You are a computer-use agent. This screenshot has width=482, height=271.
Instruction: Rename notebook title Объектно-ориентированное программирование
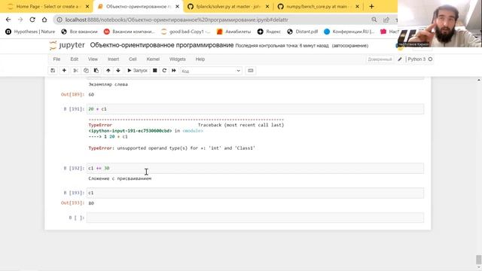tap(162, 45)
